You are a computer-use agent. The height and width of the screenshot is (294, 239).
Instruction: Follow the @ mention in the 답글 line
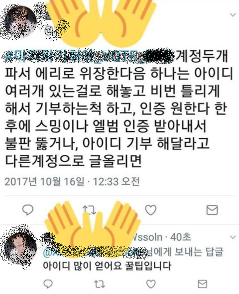94,252
